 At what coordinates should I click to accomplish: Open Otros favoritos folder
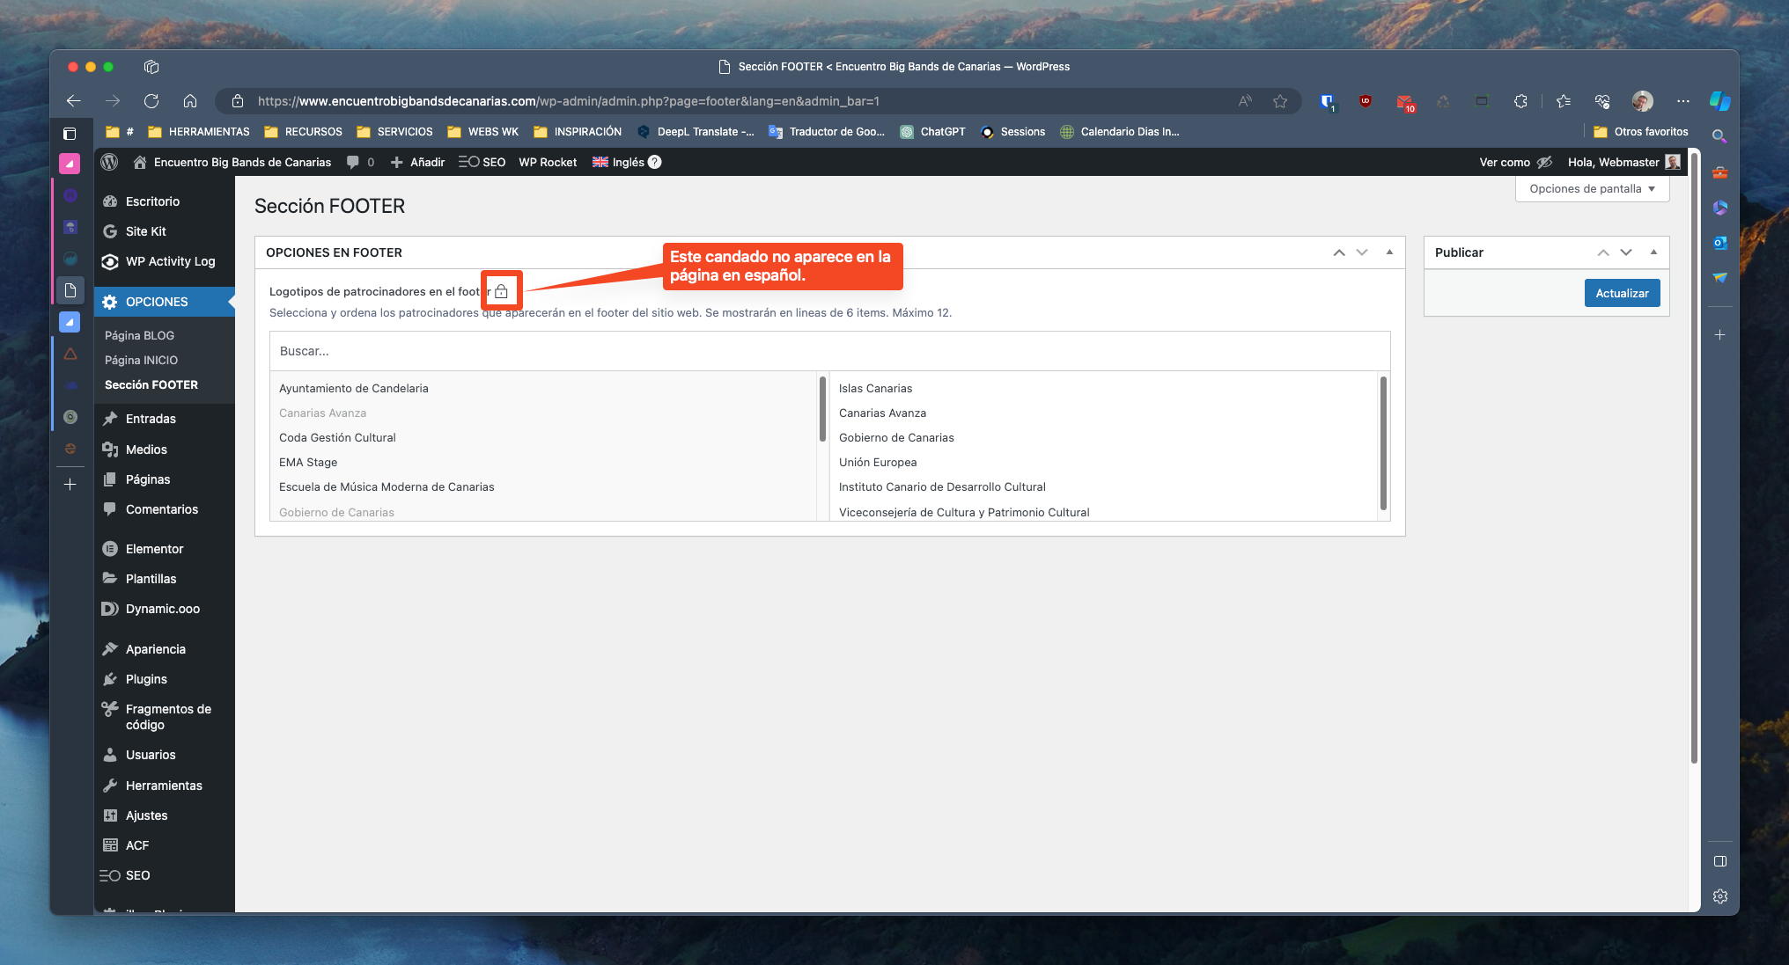click(1640, 132)
